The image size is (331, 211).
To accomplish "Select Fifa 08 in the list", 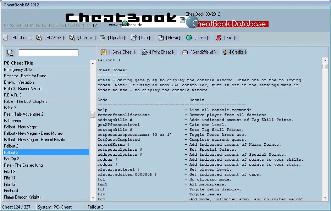I will point(46,172).
